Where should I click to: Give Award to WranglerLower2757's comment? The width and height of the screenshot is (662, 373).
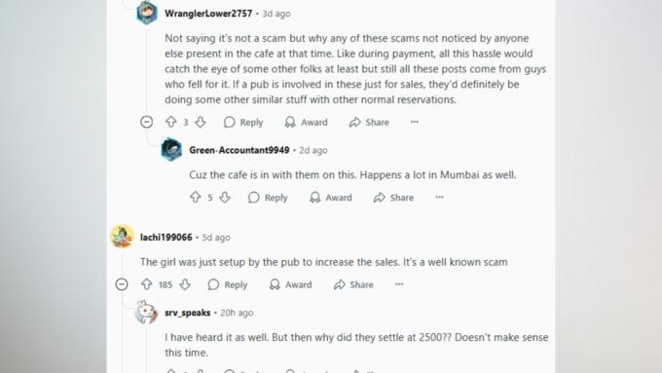(x=306, y=122)
